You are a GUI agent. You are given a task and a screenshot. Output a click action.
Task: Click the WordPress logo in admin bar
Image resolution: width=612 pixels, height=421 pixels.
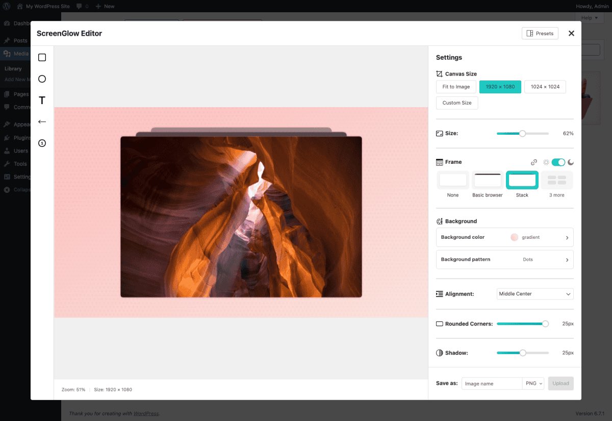(7, 6)
